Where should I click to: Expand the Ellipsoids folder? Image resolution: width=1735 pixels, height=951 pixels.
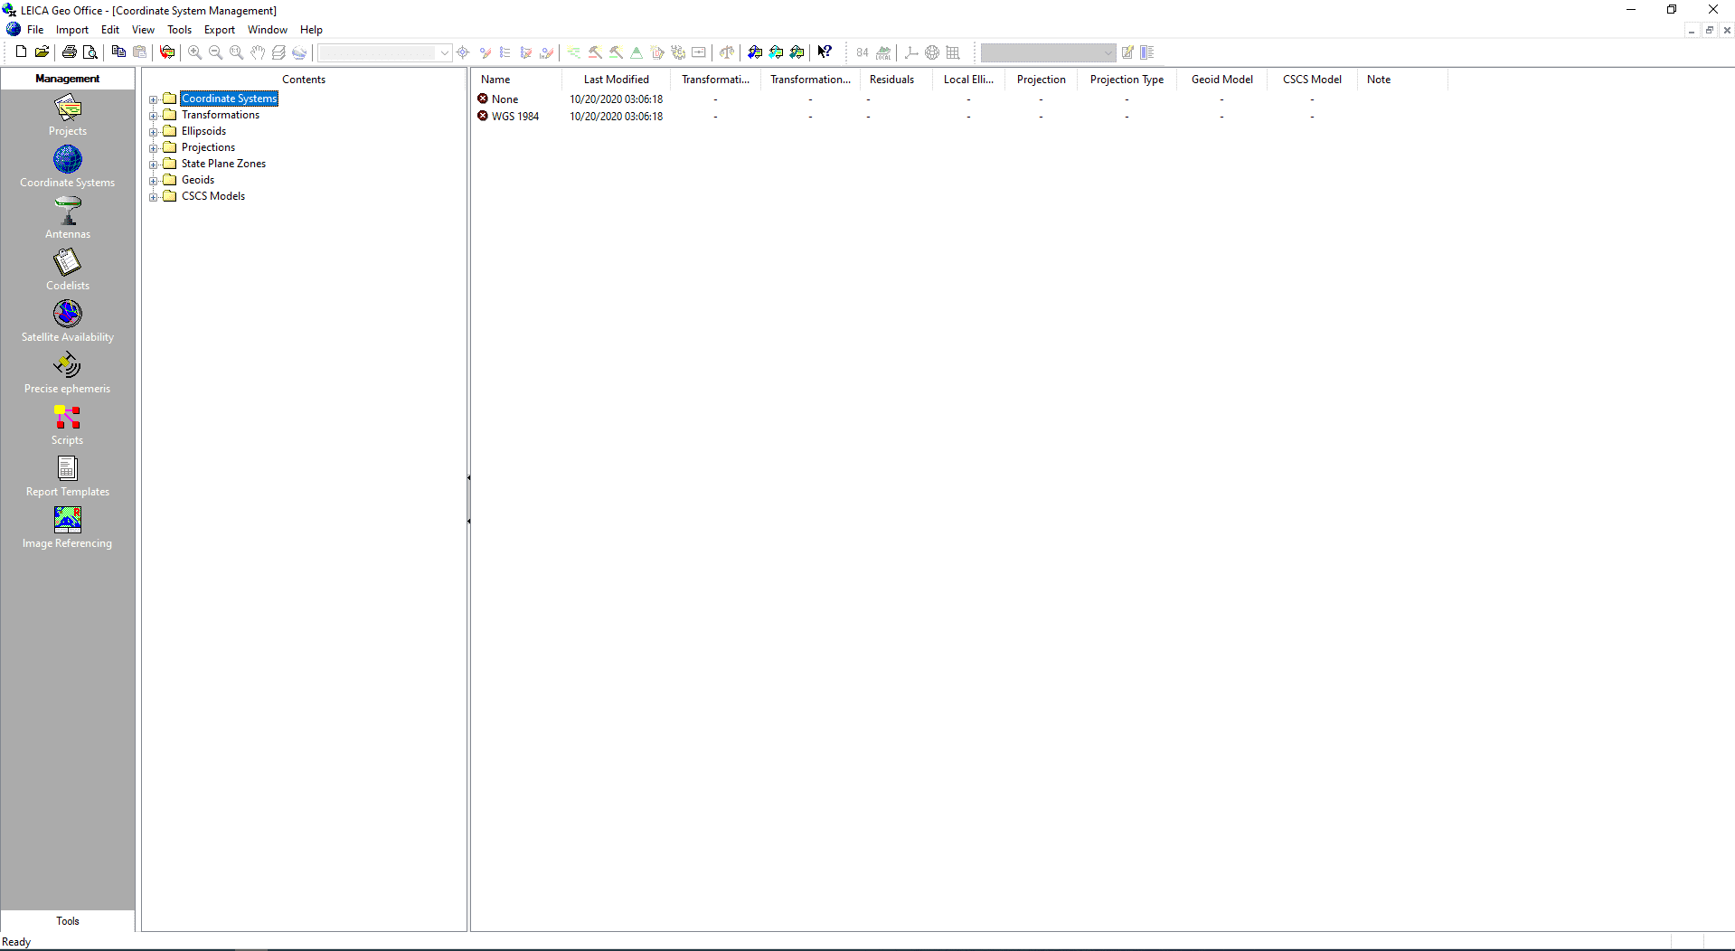tap(154, 131)
